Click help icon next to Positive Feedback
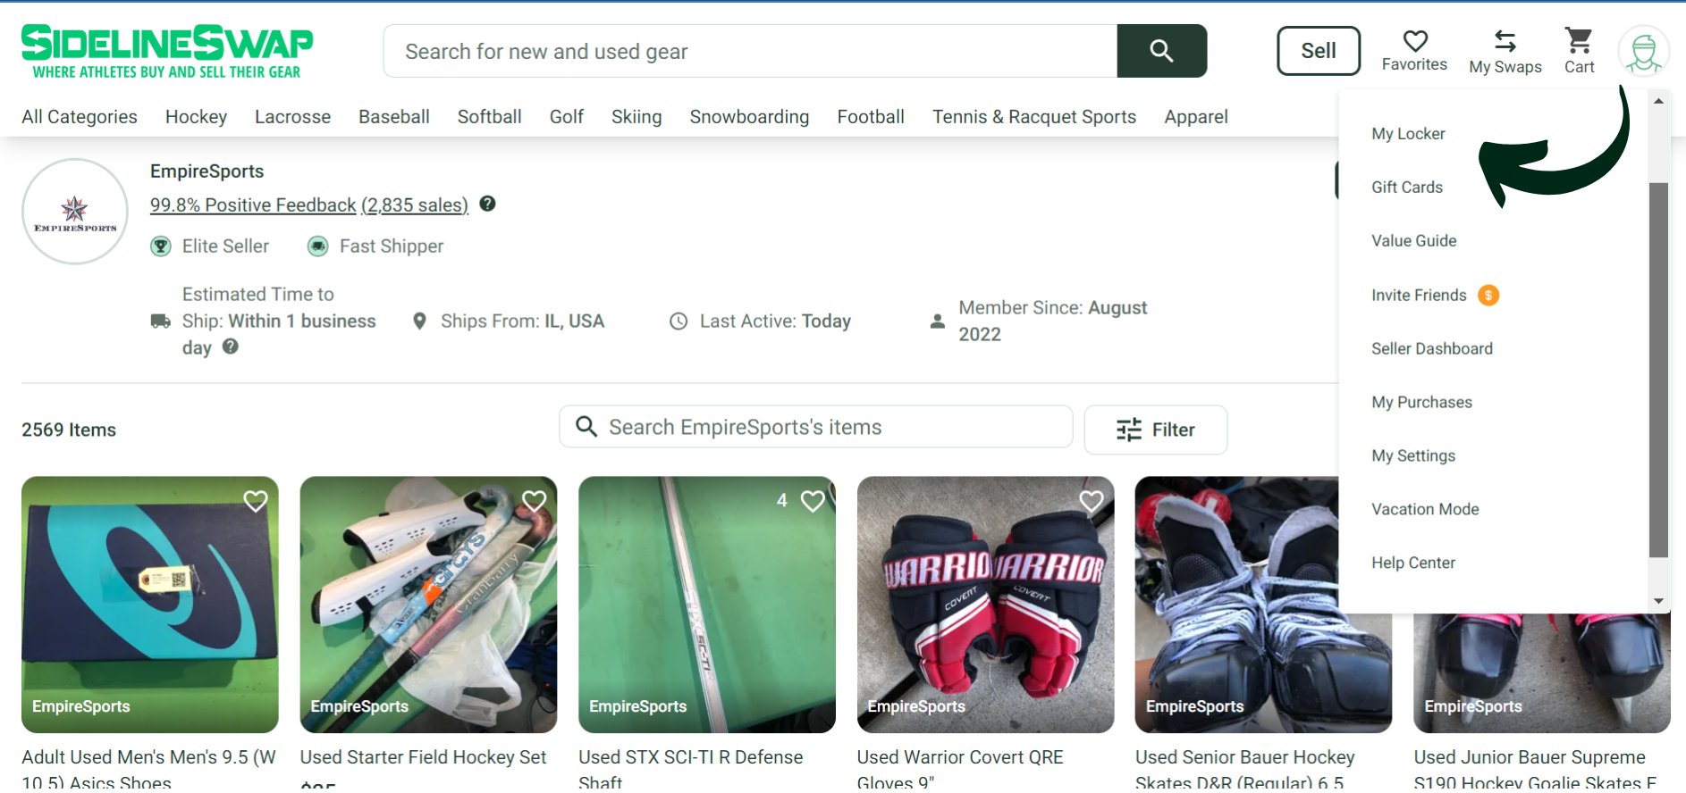The image size is (1686, 793). (x=487, y=204)
